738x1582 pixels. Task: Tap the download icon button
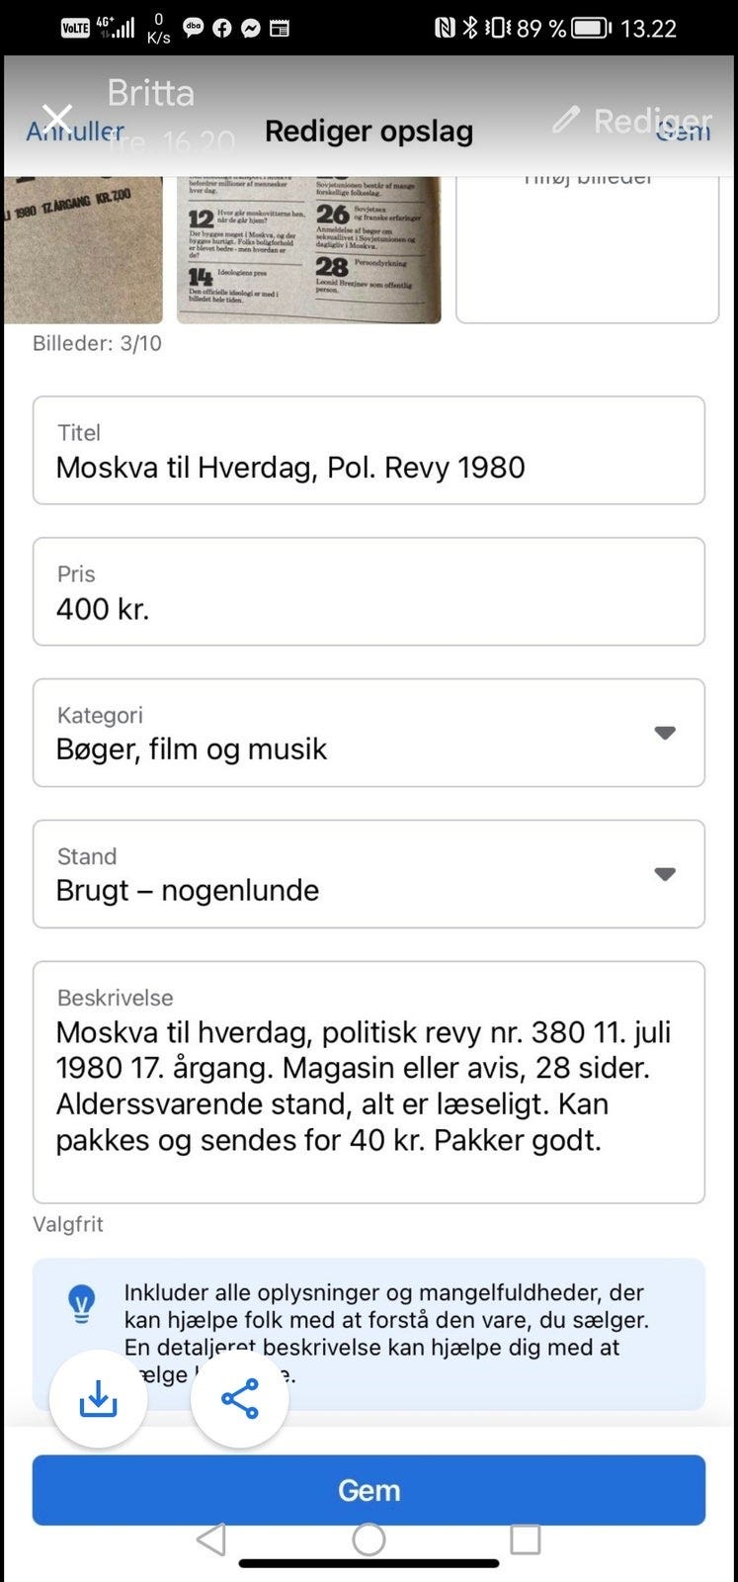98,1399
